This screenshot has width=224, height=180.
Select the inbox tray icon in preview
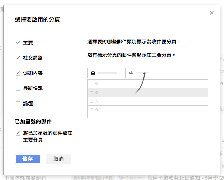point(93,73)
